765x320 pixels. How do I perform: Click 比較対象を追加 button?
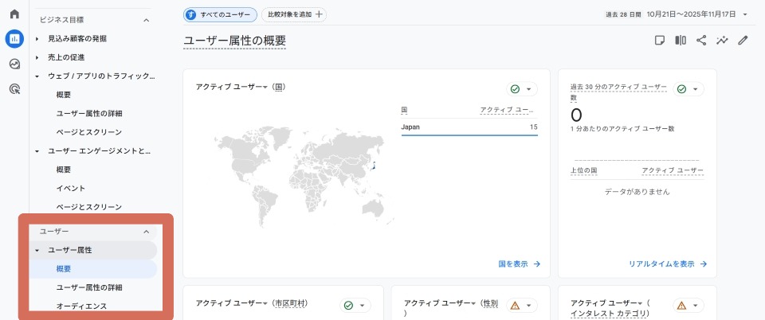point(294,14)
